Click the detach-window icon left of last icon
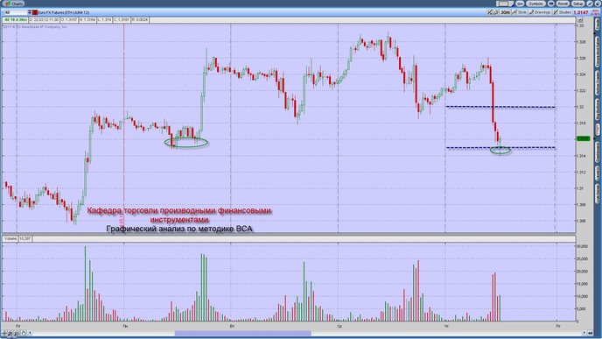 590,4
